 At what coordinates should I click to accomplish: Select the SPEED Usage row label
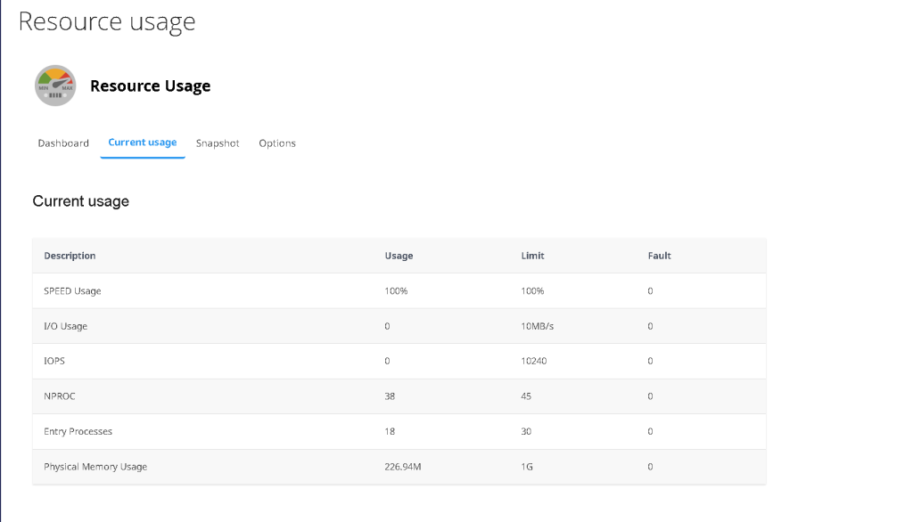point(72,291)
